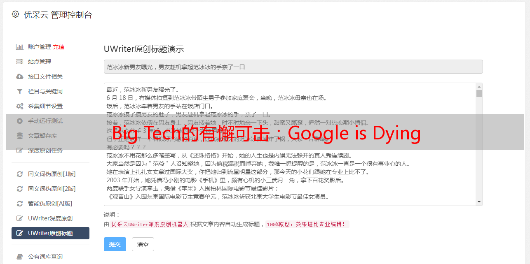Click the refresh icon for 同义词伪原创[1版]

pyautogui.click(x=19, y=174)
